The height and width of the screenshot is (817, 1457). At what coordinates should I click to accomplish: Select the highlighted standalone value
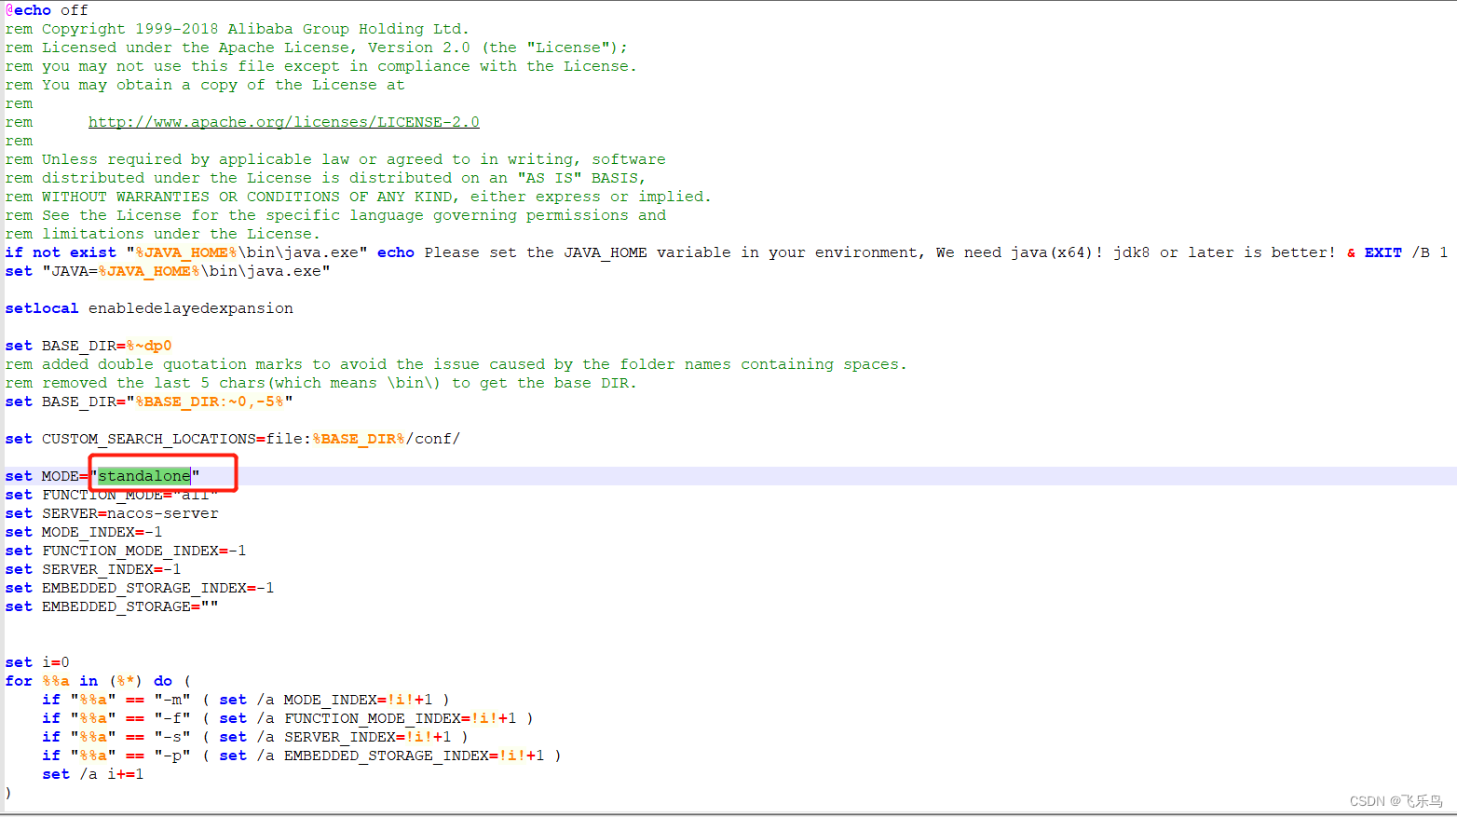[143, 475]
